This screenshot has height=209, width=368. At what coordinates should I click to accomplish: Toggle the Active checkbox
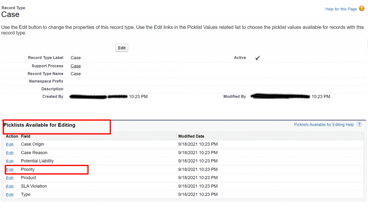[x=257, y=58]
